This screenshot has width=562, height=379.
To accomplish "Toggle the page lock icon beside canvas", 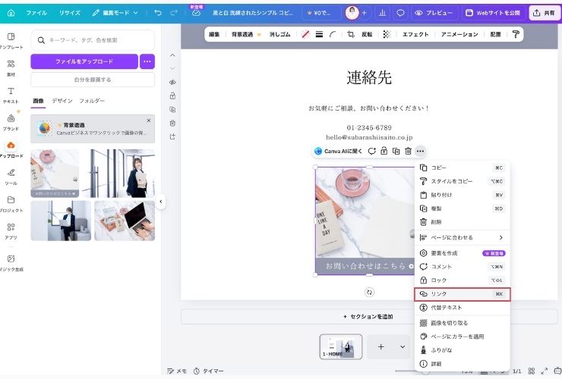I will point(172,96).
